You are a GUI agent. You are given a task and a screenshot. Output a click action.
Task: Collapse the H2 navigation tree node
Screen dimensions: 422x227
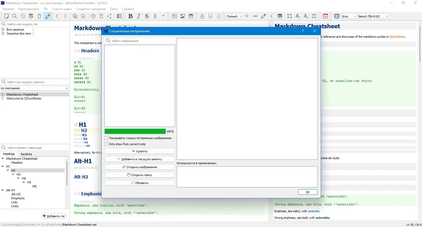[8, 170]
